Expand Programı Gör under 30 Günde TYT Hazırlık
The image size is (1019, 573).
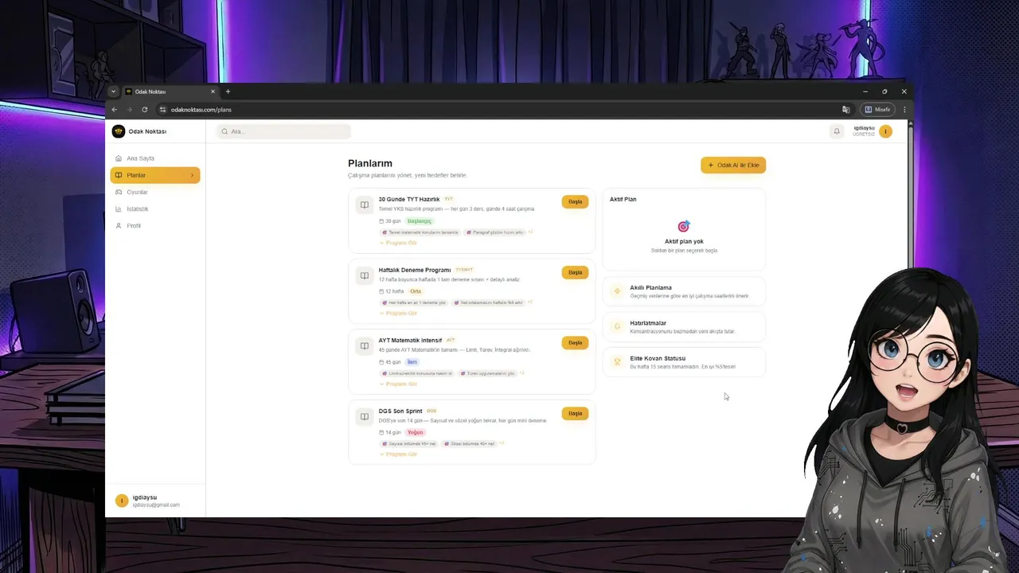tap(398, 243)
